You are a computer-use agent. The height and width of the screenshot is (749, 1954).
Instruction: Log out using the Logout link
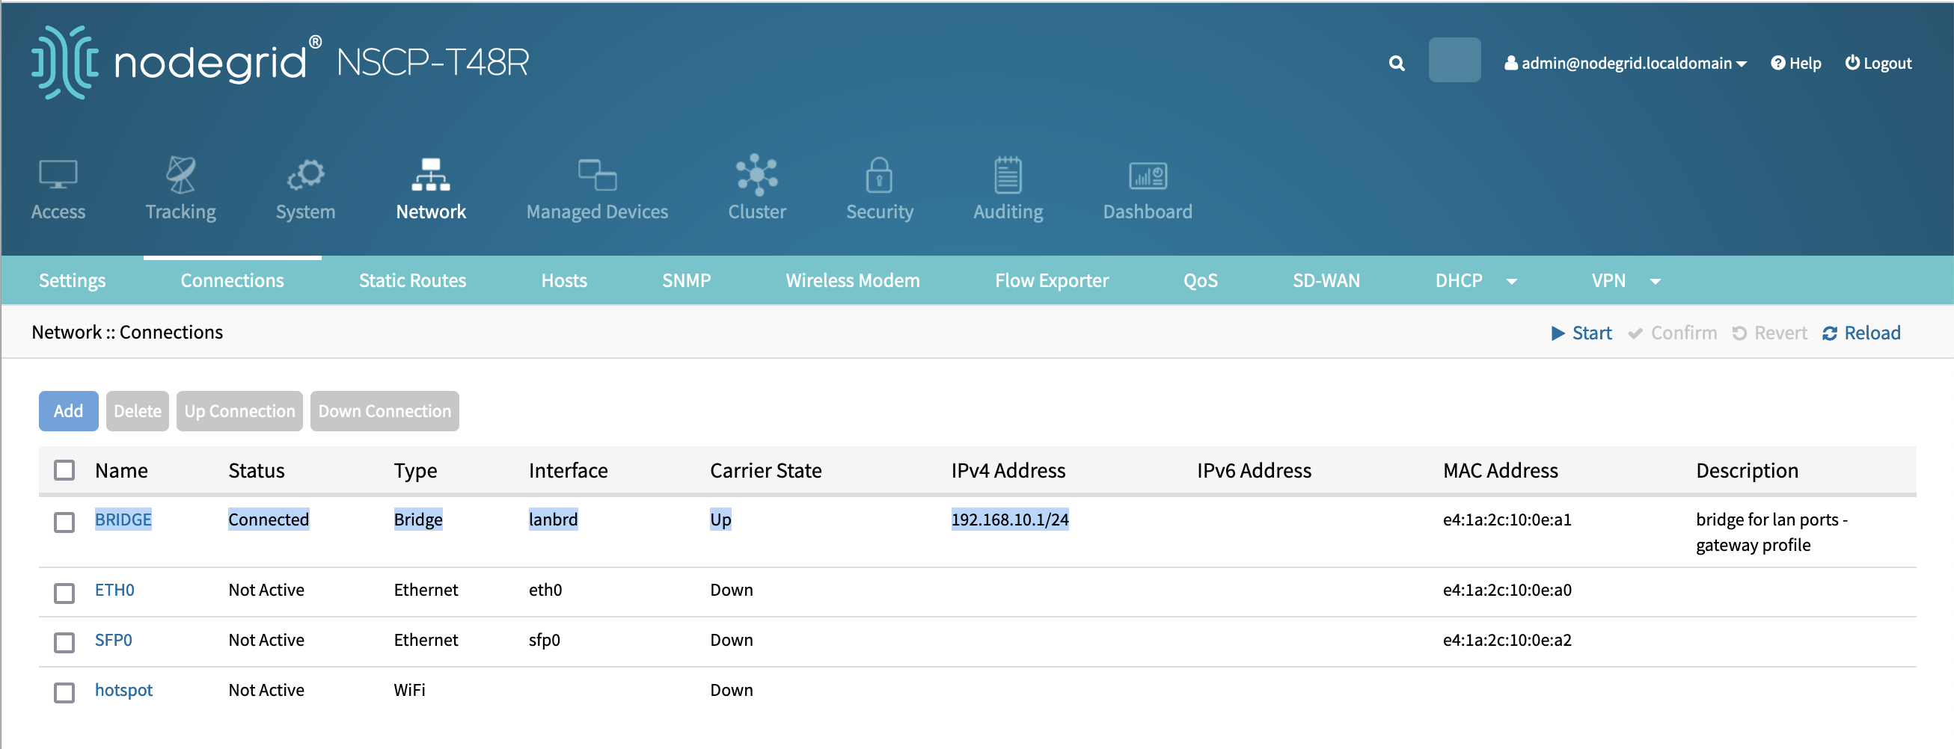1878,63
